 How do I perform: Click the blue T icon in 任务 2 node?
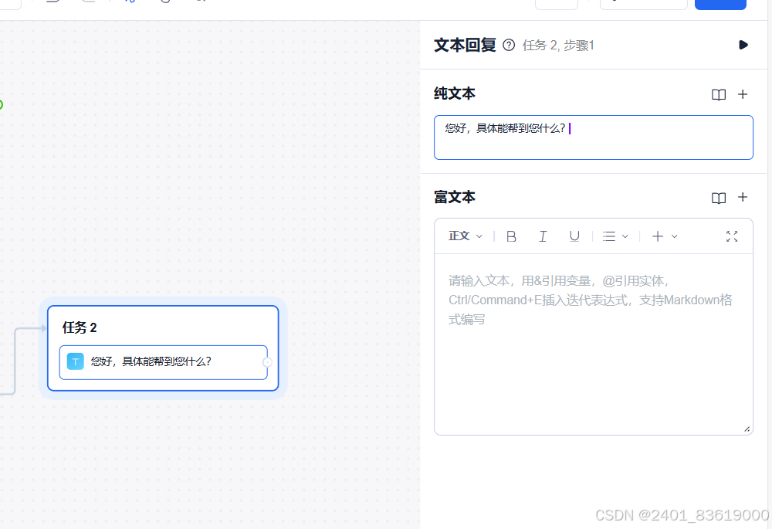pyautogui.click(x=76, y=361)
